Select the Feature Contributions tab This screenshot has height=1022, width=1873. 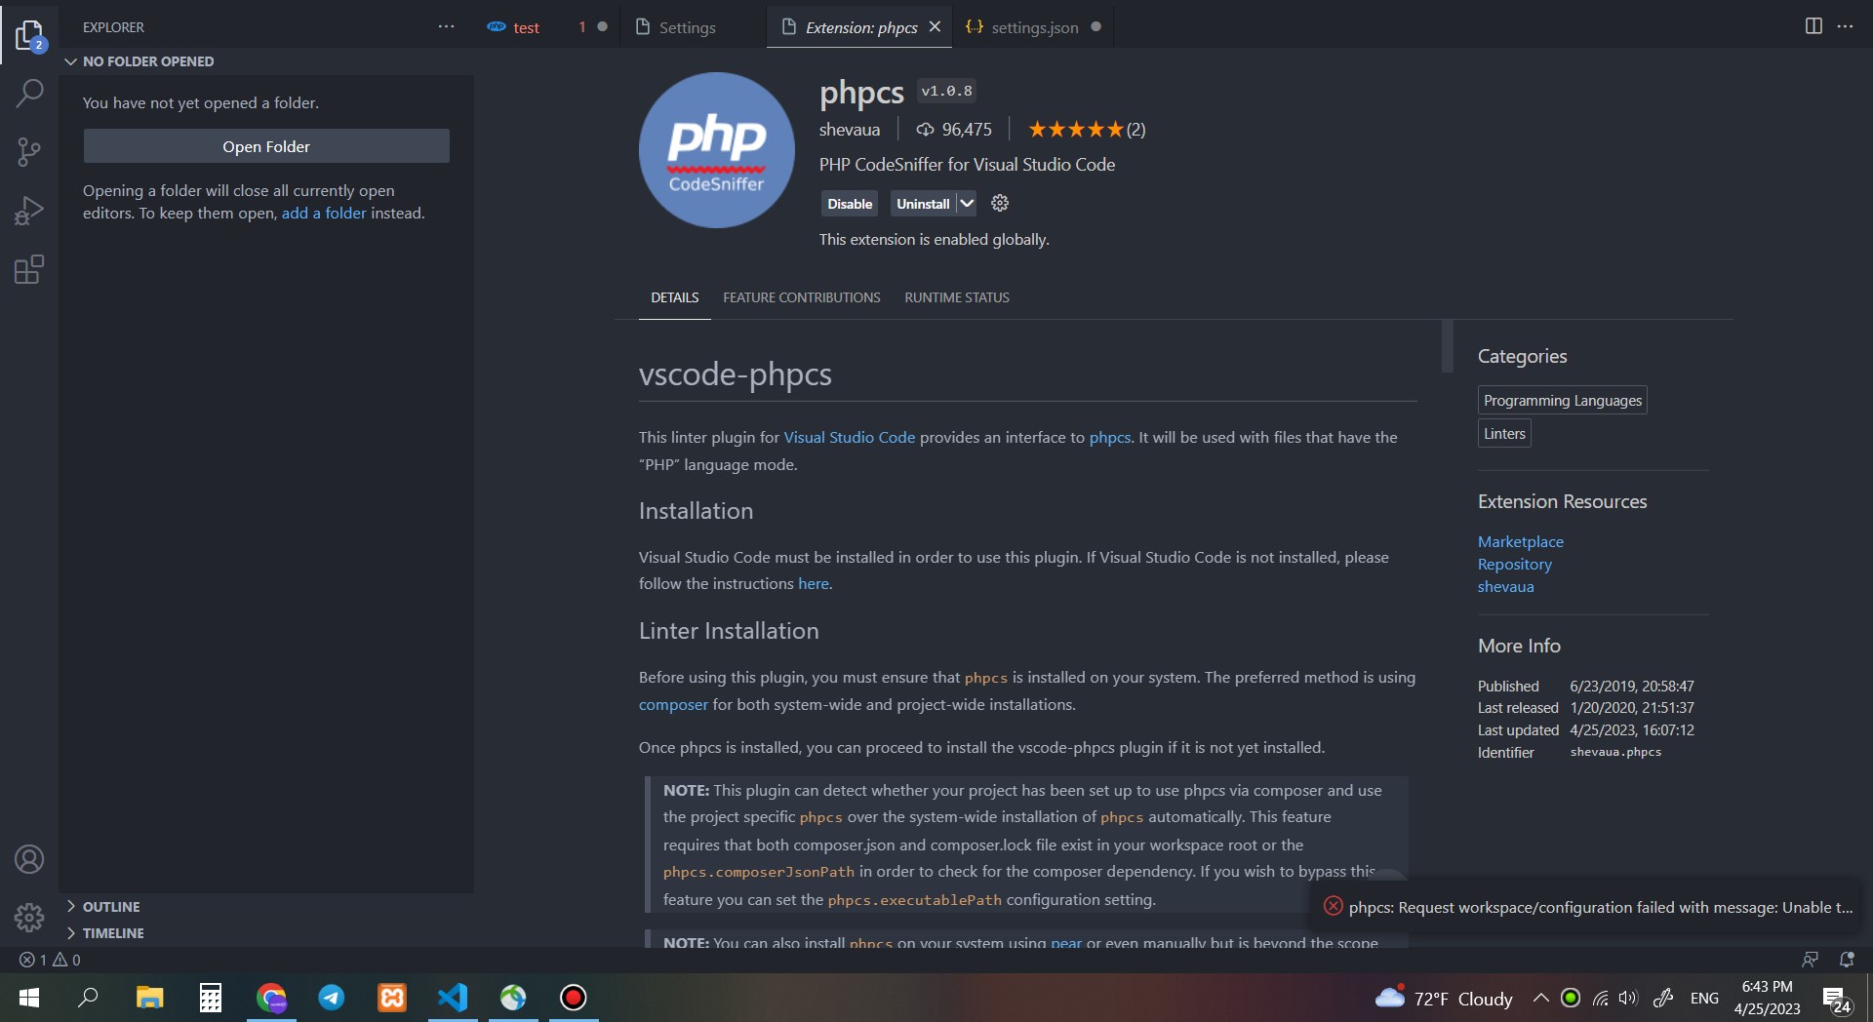click(x=802, y=297)
